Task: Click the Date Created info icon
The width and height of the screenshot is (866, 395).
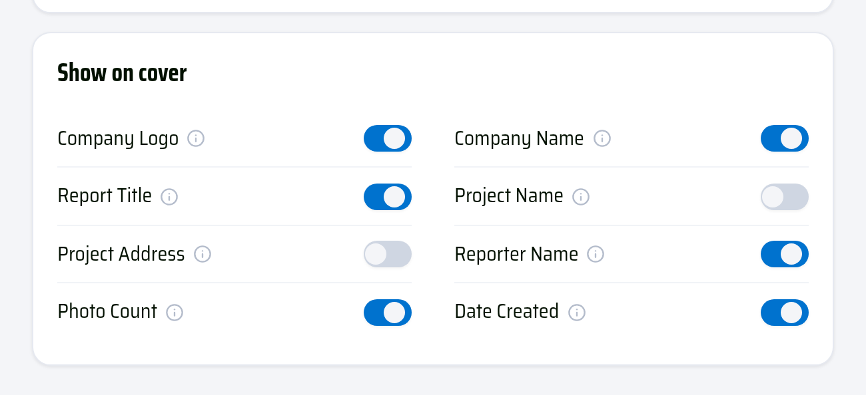Action: coord(577,313)
